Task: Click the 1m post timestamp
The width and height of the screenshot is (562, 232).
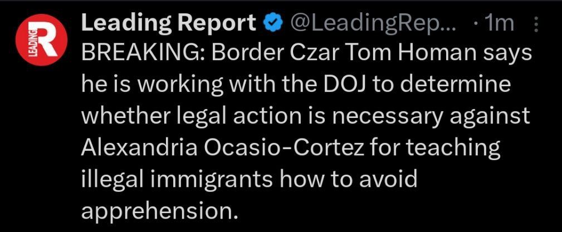Action: pyautogui.click(x=499, y=23)
